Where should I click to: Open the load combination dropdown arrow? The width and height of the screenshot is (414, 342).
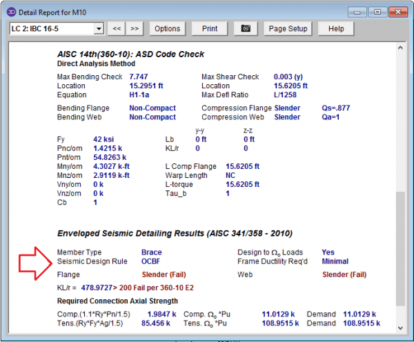coord(99,29)
